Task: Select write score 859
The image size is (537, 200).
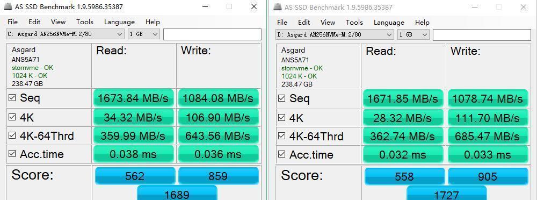Action: tap(218, 176)
